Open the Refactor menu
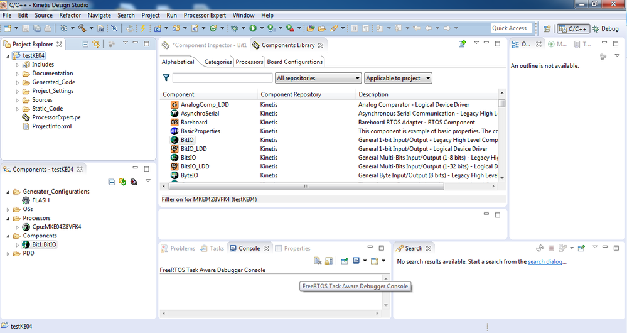627x333 pixels. pos(70,15)
